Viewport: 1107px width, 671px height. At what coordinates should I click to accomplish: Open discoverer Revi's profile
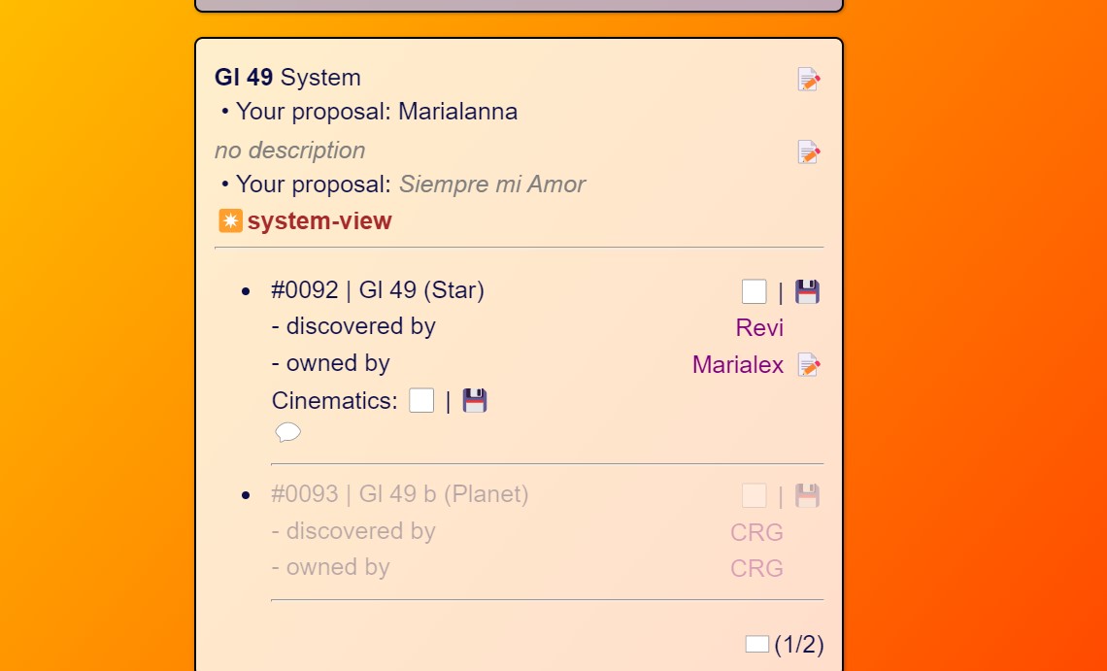759,328
